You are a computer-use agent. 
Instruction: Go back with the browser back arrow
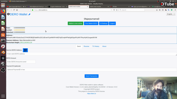[8, 10]
